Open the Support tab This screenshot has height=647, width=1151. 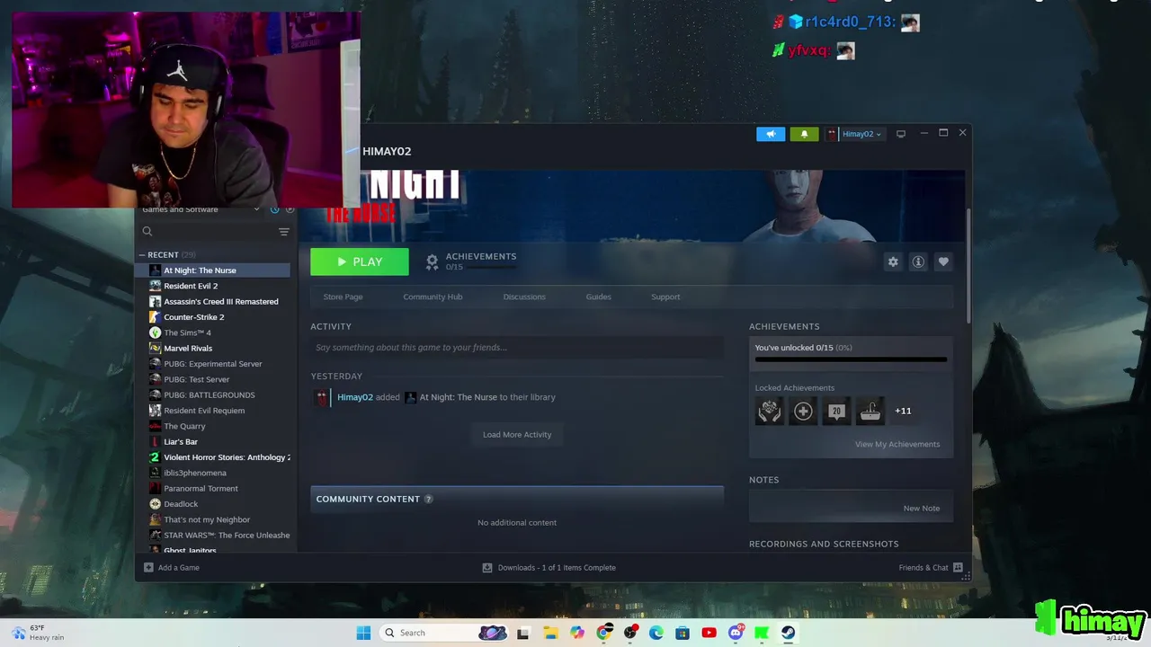pyautogui.click(x=665, y=297)
